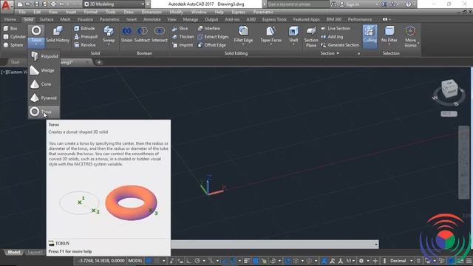
Task: Select the Offset Edge tool
Action: click(x=212, y=45)
